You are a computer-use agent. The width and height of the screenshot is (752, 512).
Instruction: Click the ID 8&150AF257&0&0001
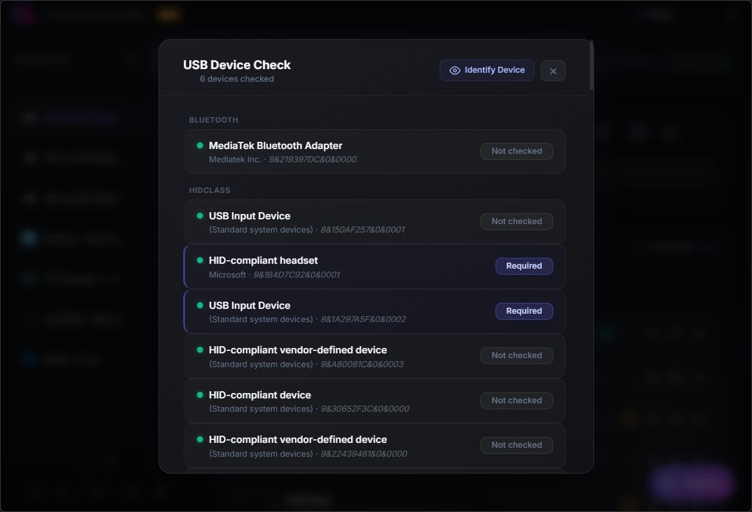pyautogui.click(x=363, y=230)
